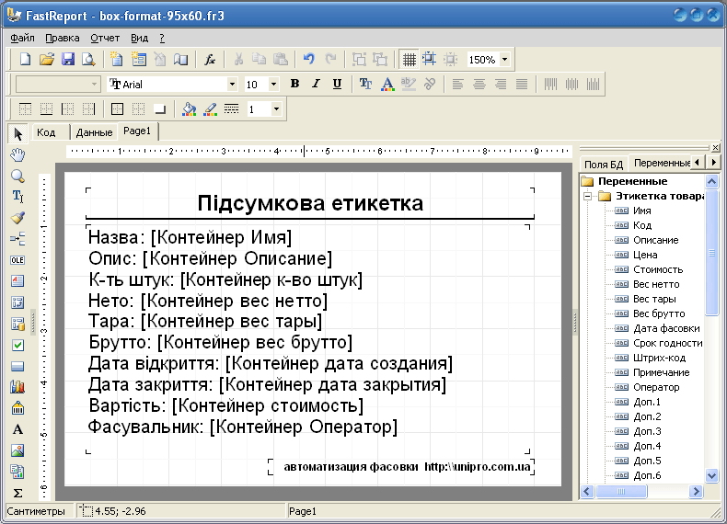Undo the last action
Viewport: 727px width, 524px height.
[309, 60]
